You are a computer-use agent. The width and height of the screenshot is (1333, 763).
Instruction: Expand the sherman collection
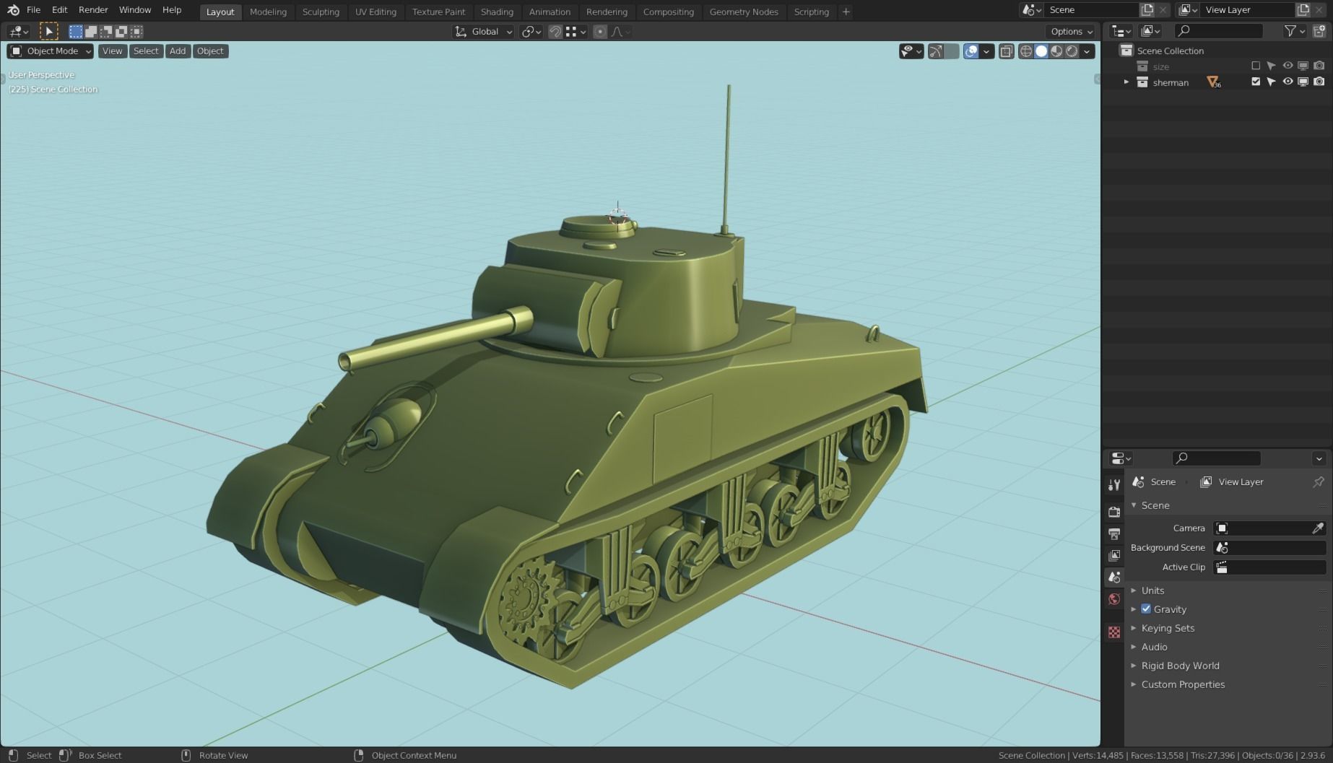click(1126, 82)
